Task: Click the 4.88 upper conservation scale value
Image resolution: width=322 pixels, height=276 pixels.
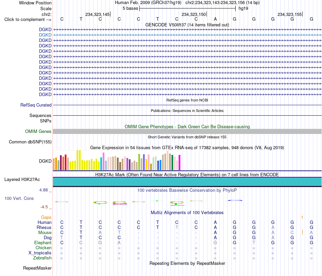Action: [43, 190]
